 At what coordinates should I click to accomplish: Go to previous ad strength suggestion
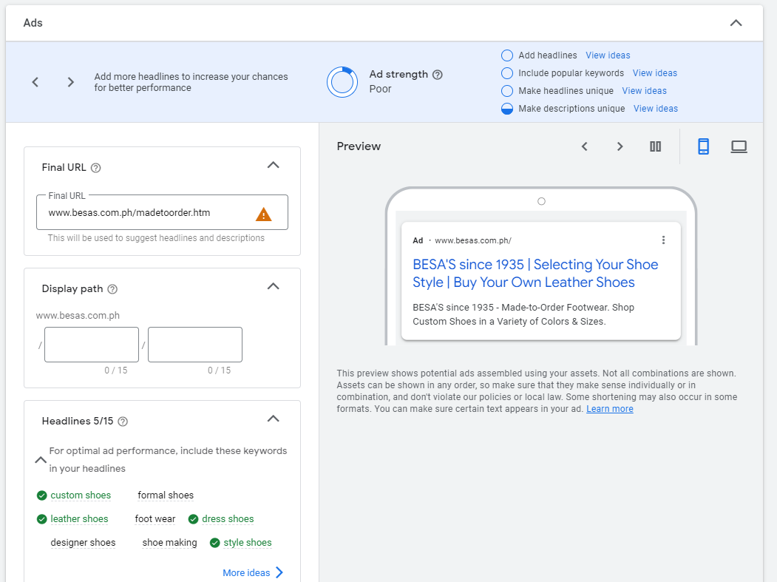pyautogui.click(x=35, y=82)
